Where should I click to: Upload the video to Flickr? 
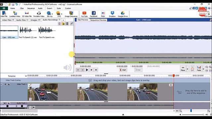pyautogui.click(x=103, y=14)
